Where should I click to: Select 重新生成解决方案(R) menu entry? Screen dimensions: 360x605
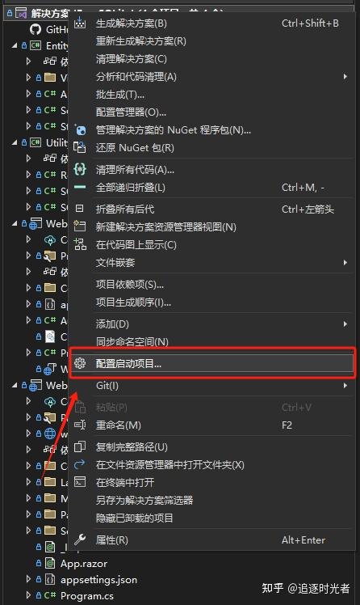[x=141, y=41]
